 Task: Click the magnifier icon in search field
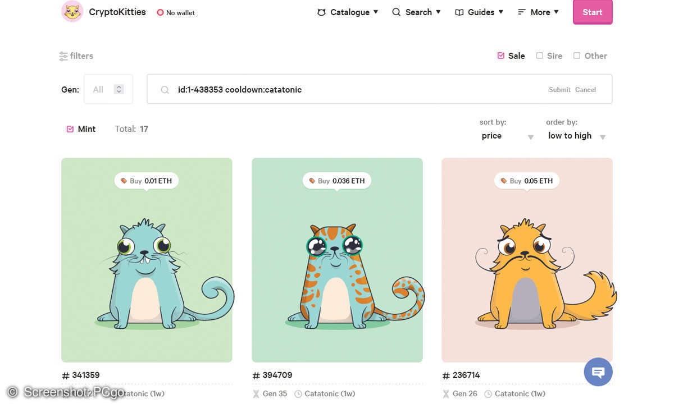pos(165,90)
